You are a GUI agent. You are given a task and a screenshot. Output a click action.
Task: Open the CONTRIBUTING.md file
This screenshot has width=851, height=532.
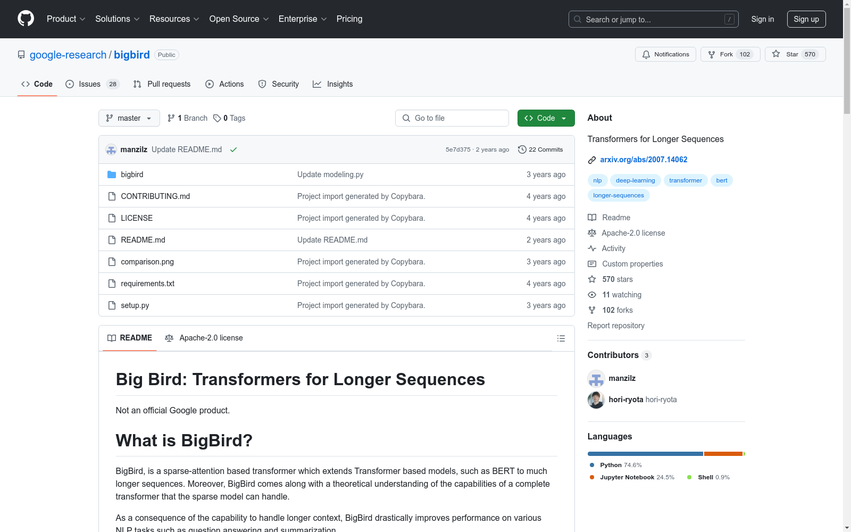tap(155, 196)
